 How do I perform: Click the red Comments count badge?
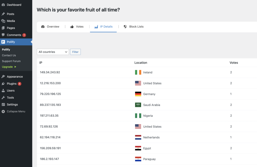pyautogui.click(x=24, y=35)
